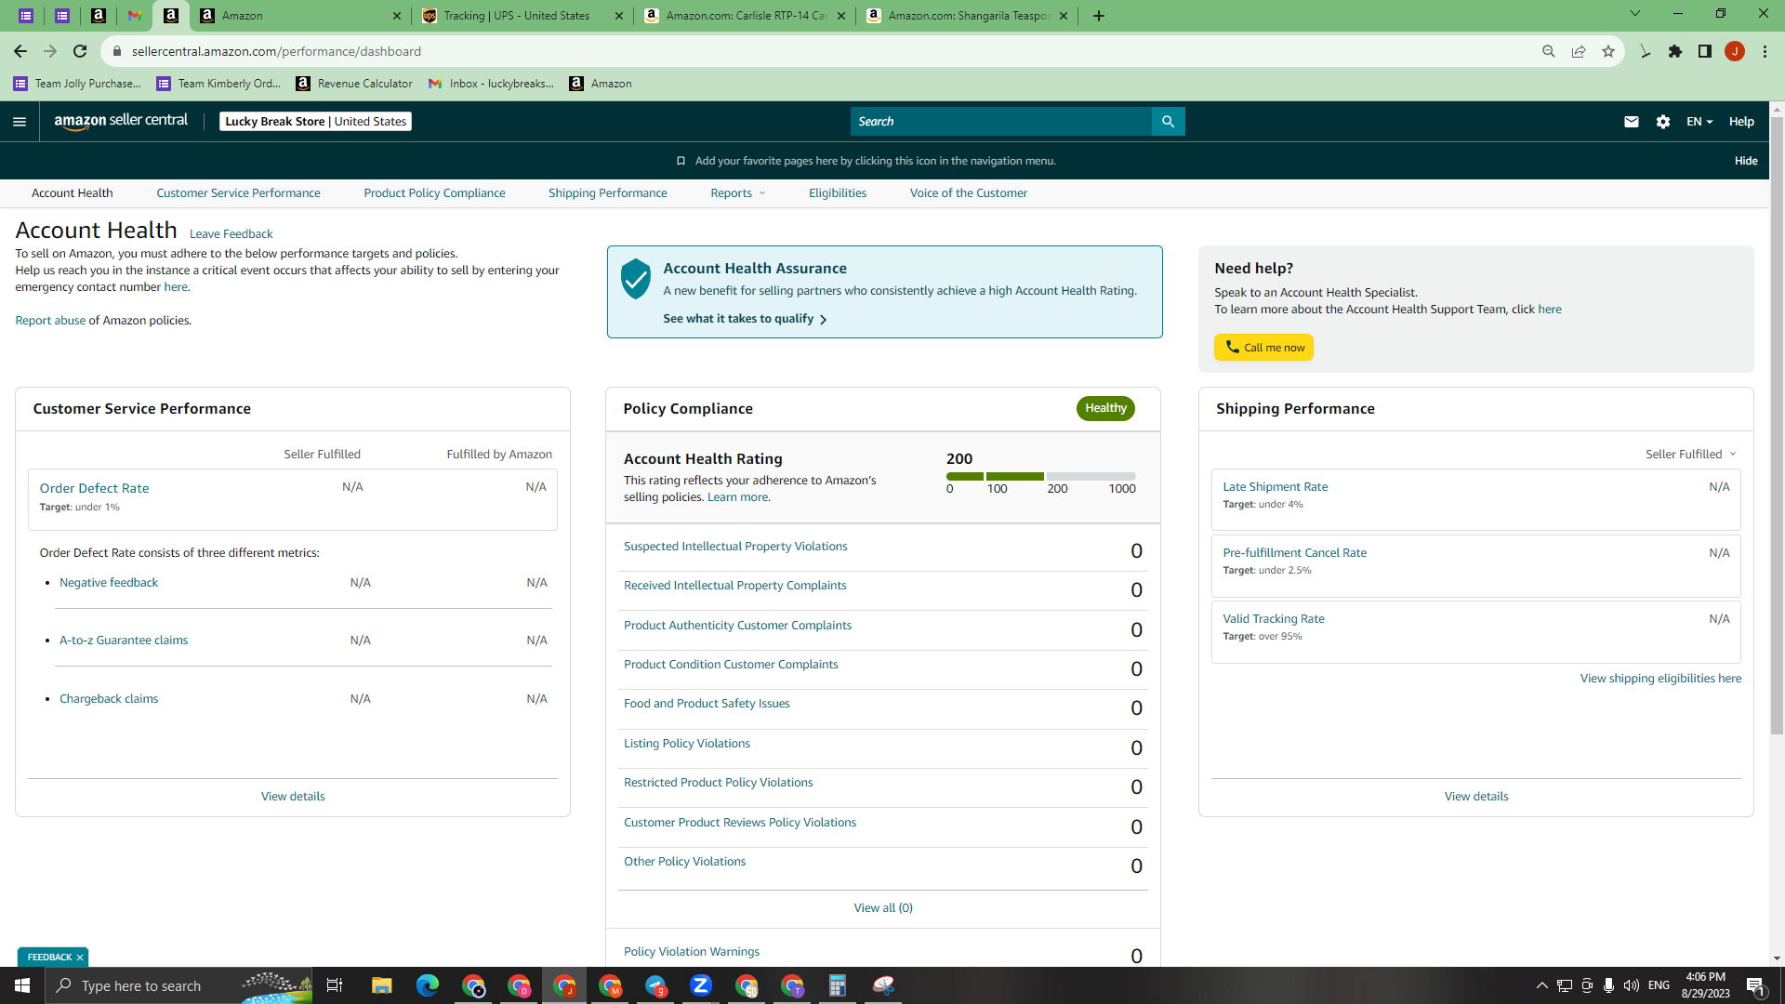Switch to the UPS Tracking browser tab
1785x1004 pixels.
pyautogui.click(x=522, y=16)
